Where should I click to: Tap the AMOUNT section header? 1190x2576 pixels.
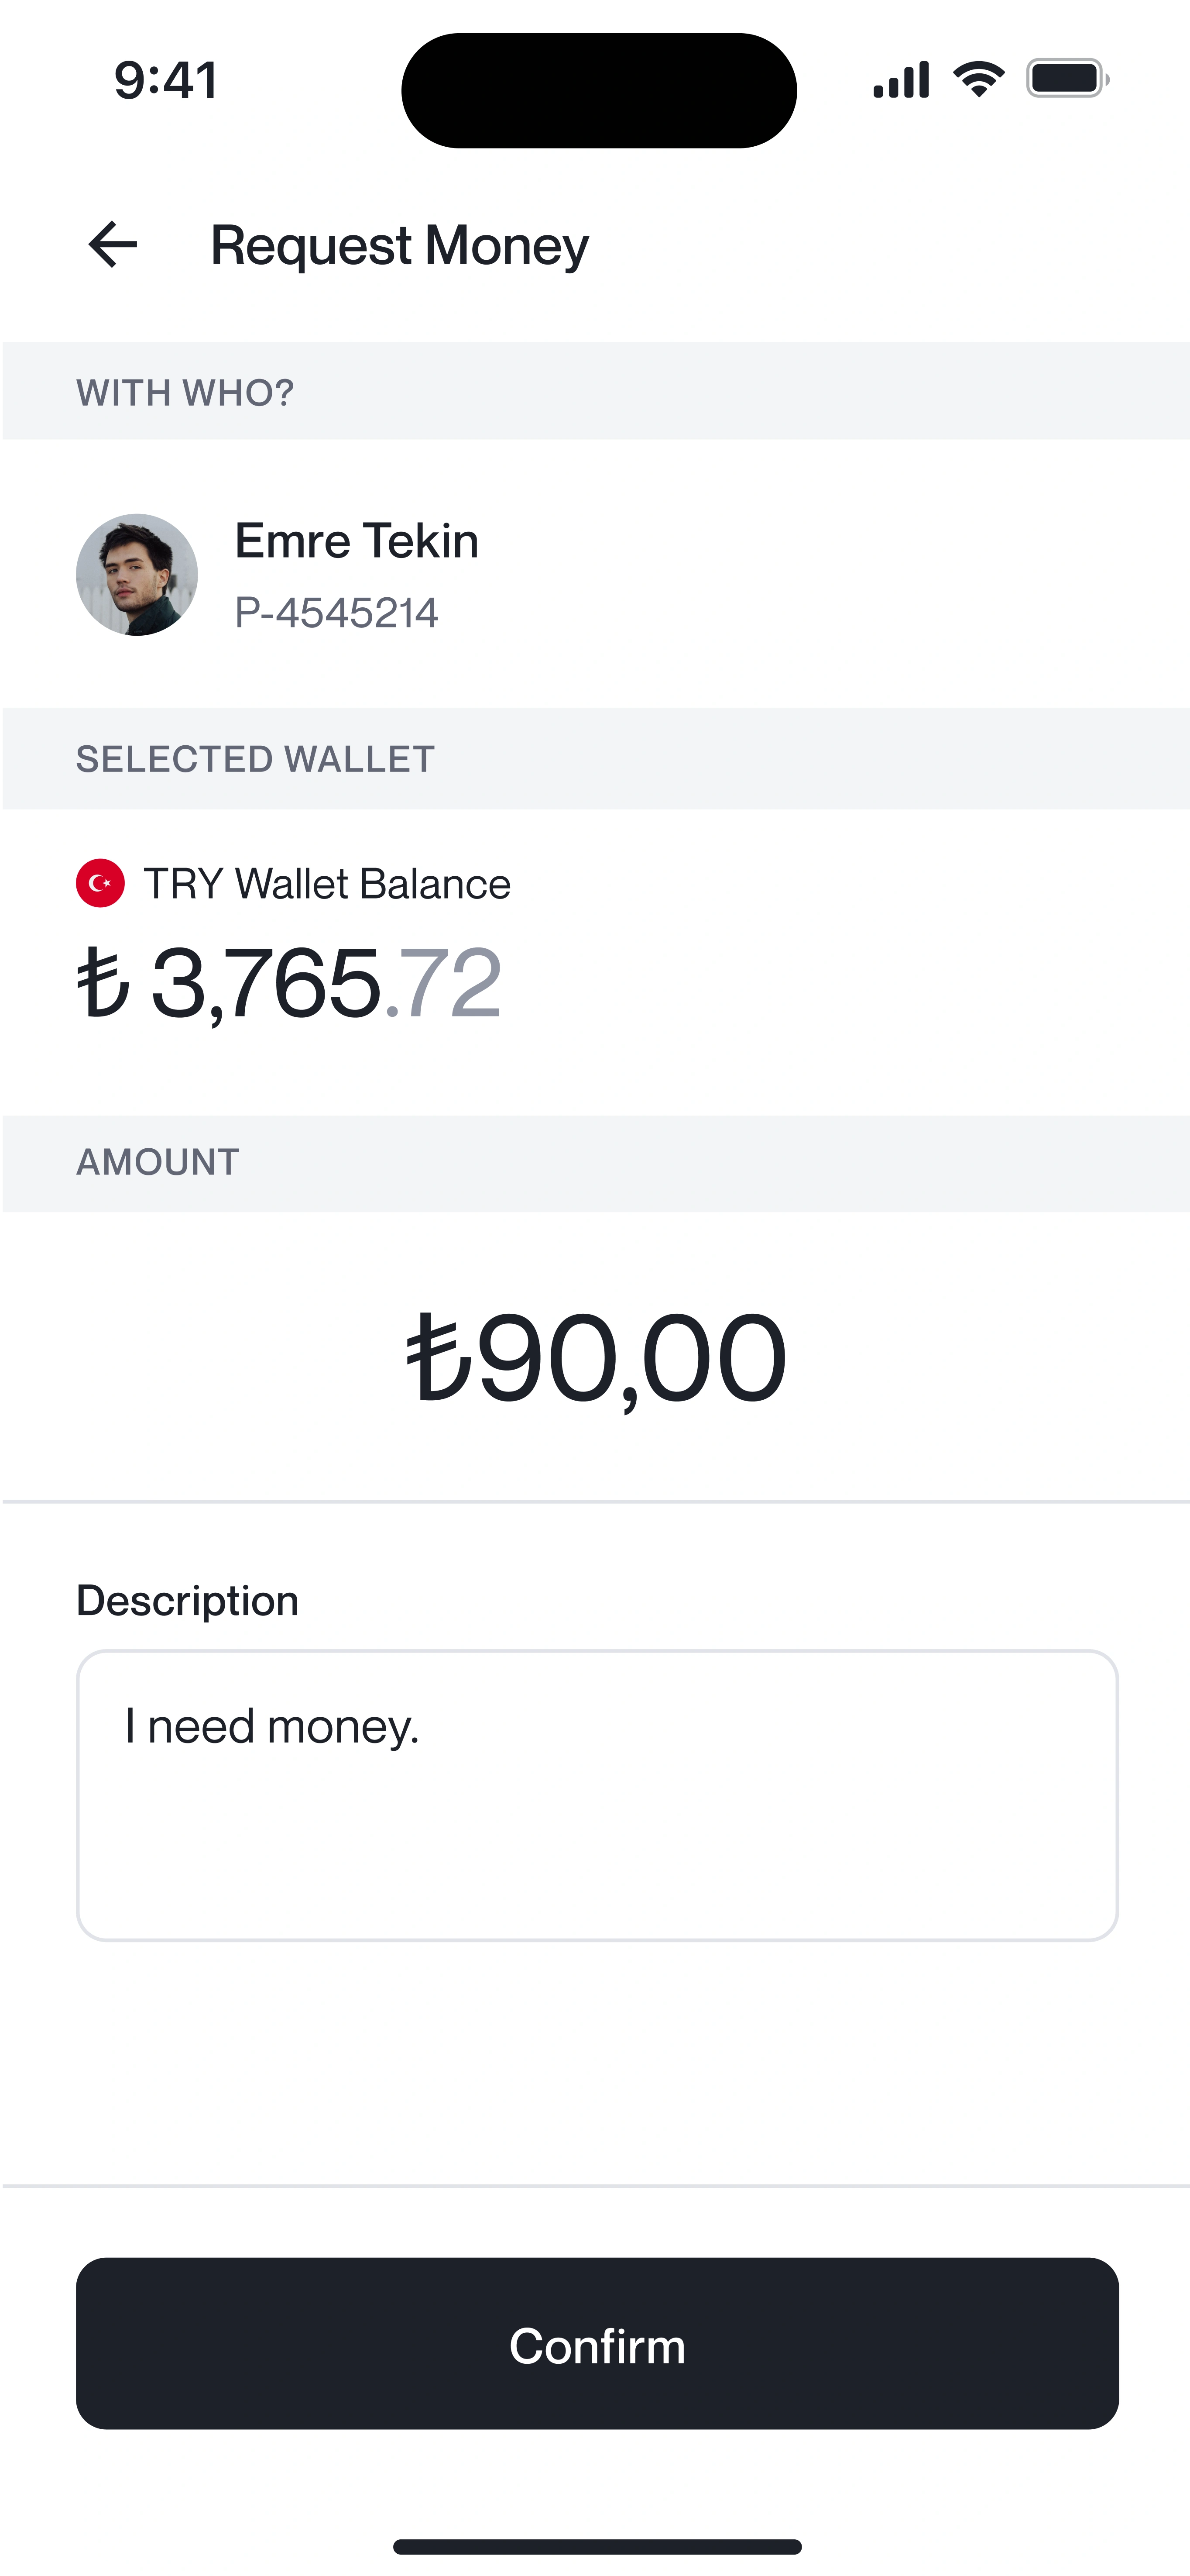coord(158,1162)
